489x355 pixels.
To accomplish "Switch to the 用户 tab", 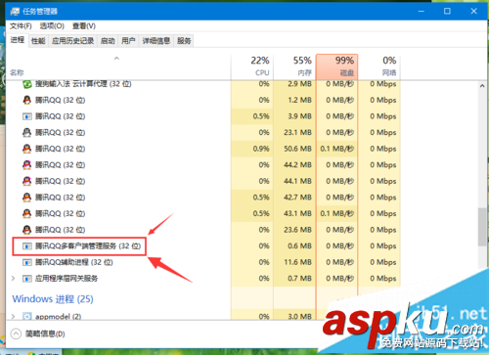I will [x=128, y=41].
